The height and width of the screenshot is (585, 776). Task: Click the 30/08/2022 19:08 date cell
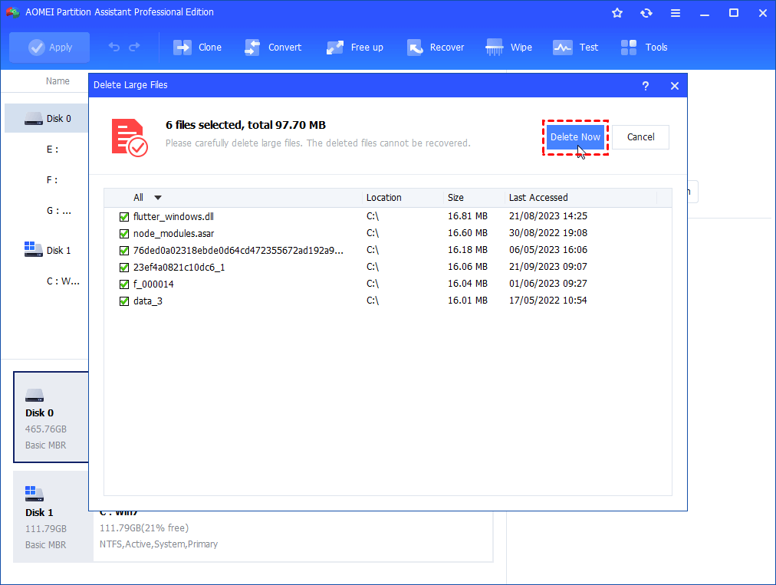pyautogui.click(x=547, y=233)
